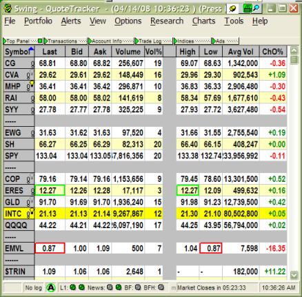This screenshot has height=297, width=302.
Task: Expand the Ads panel
Action: click(214, 41)
